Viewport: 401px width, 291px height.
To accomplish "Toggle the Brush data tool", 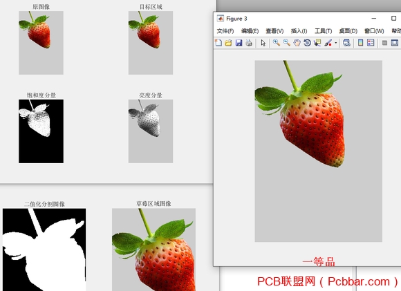I will tap(328, 43).
